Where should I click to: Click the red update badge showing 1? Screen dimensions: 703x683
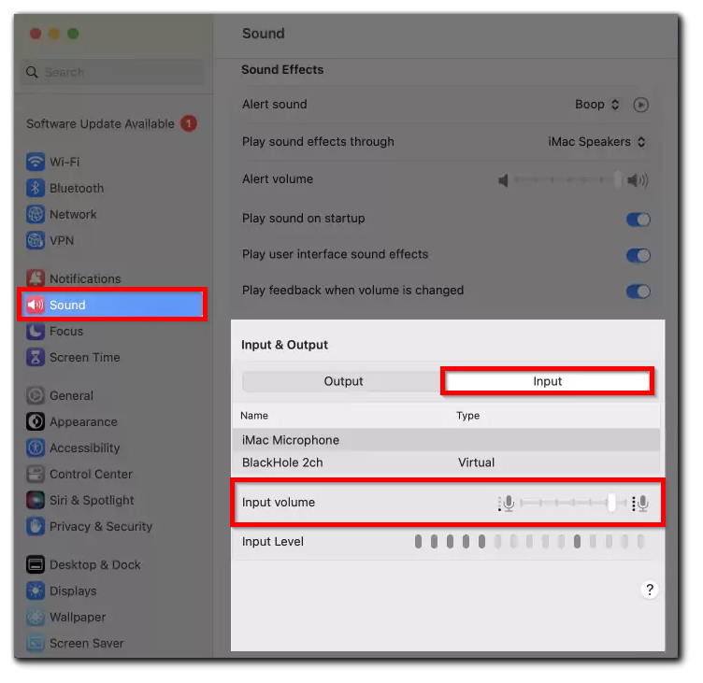(189, 123)
